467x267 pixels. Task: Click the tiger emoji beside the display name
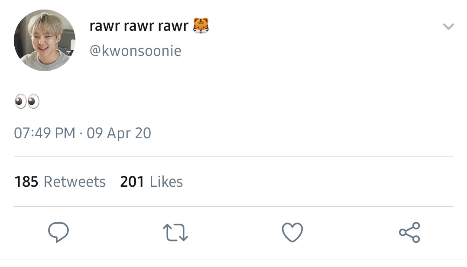201,26
